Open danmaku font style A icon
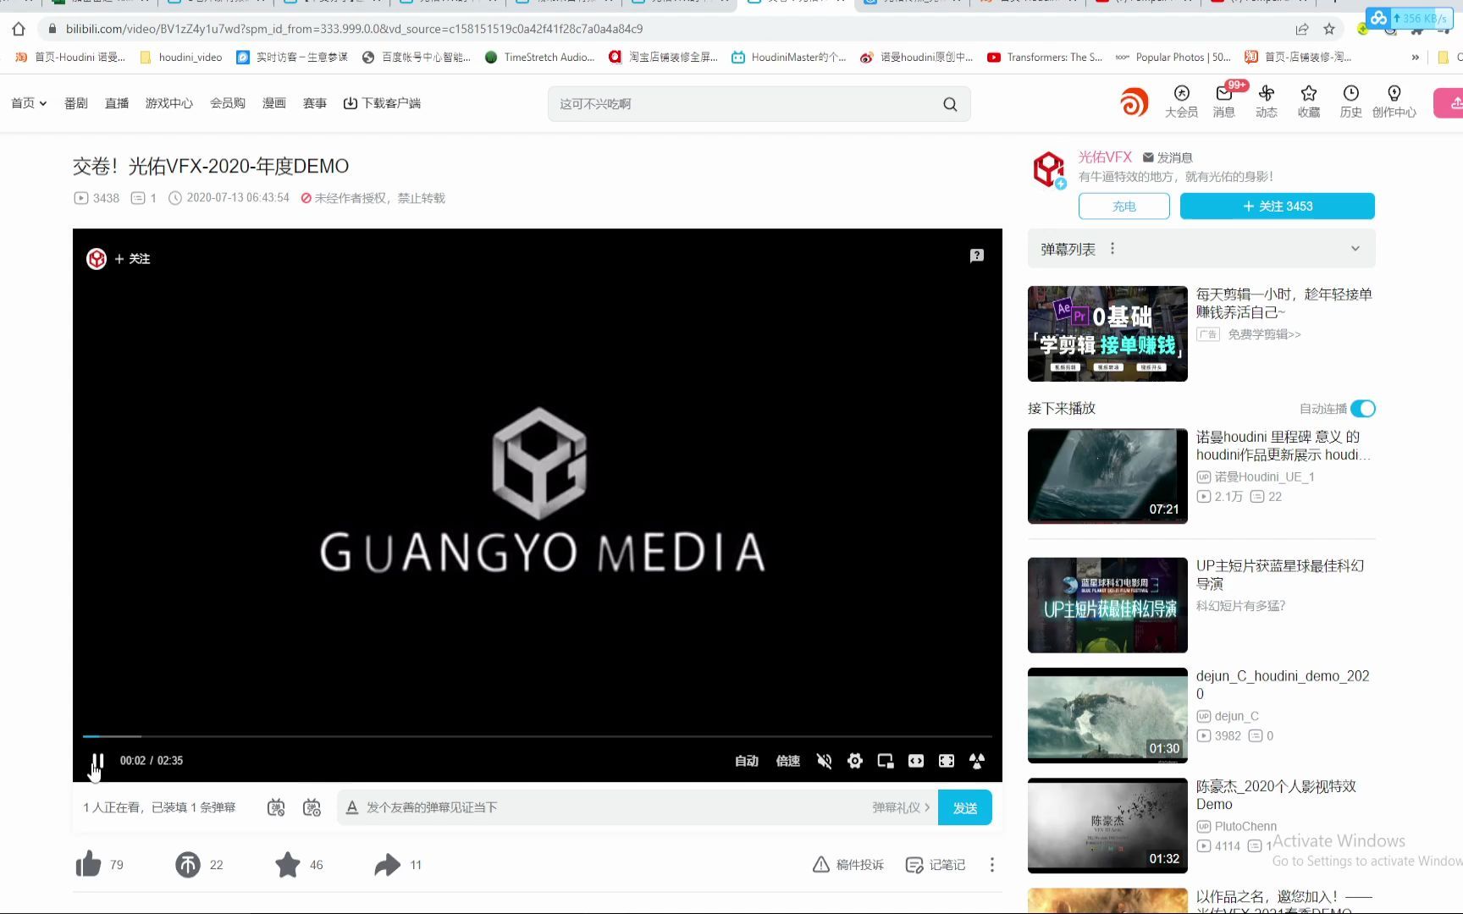Viewport: 1463px width, 914px height. point(352,807)
